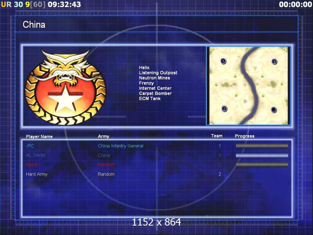Click team number for -PC row
Image resolution: width=313 pixels, height=235 pixels.
[220, 146]
